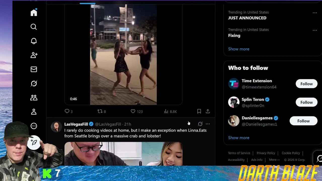The height and width of the screenshot is (181, 322).
Task: Open options for Fixing trend
Action: (315, 30)
